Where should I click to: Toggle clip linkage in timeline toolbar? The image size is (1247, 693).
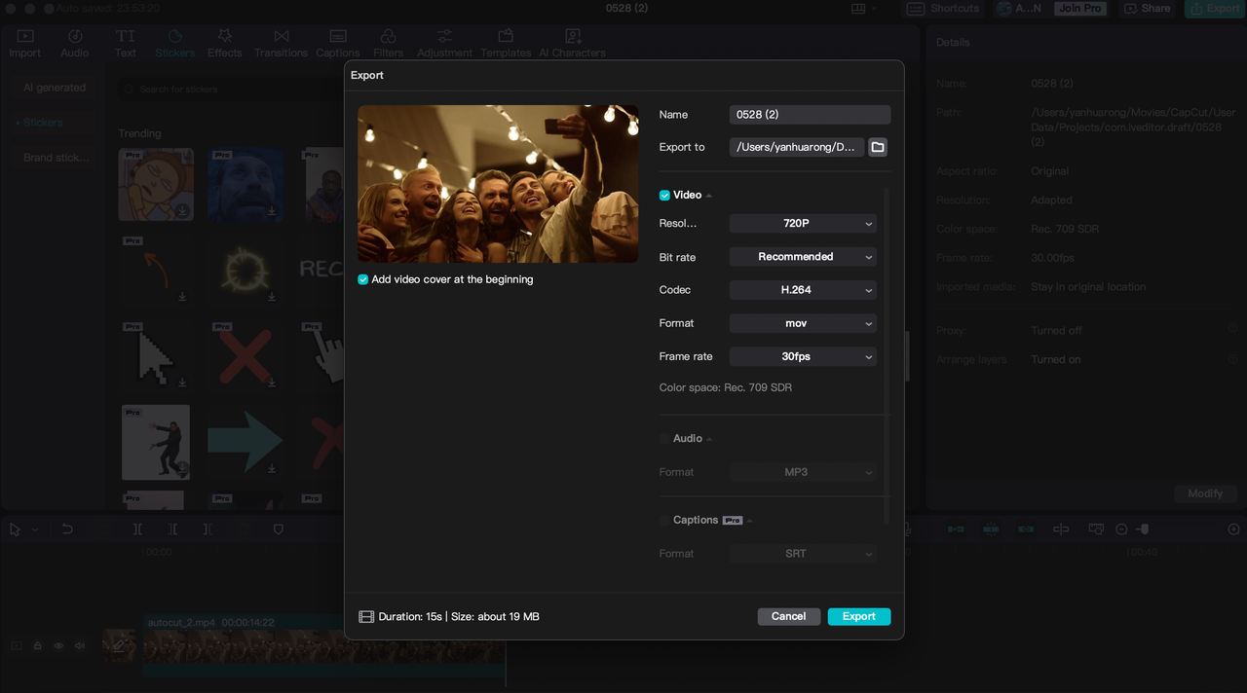[1026, 529]
